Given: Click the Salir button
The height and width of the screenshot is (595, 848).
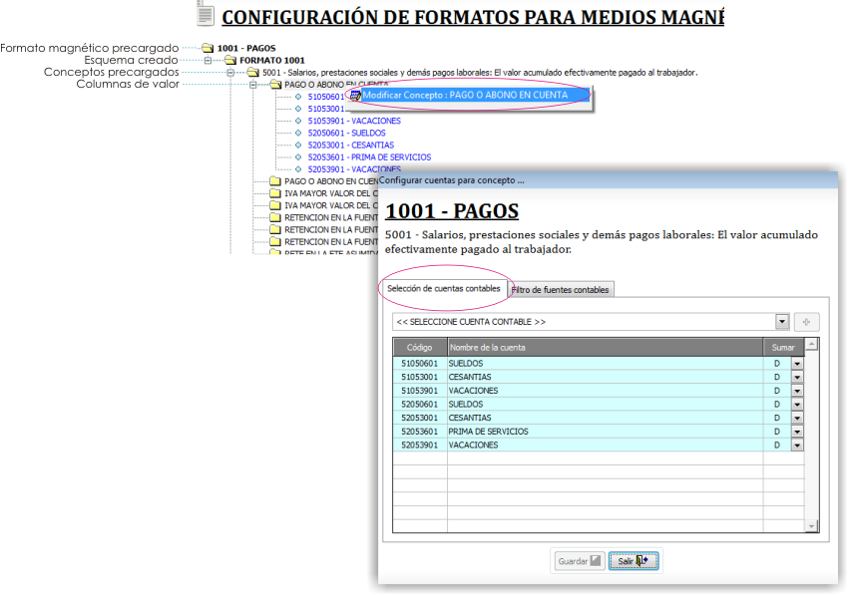Looking at the screenshot, I should [634, 561].
